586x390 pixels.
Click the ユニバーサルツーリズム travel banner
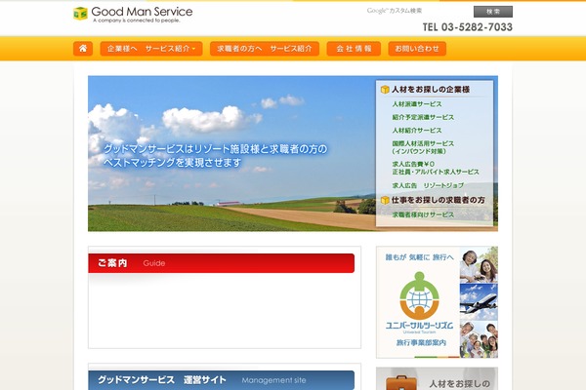pyautogui.click(x=437, y=302)
